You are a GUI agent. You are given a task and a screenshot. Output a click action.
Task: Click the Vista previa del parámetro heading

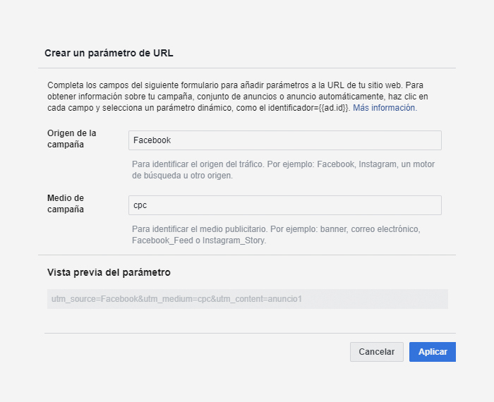point(109,272)
